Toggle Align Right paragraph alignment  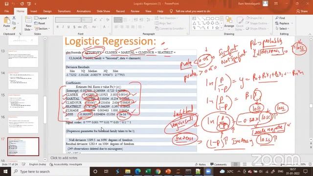tap(127, 27)
